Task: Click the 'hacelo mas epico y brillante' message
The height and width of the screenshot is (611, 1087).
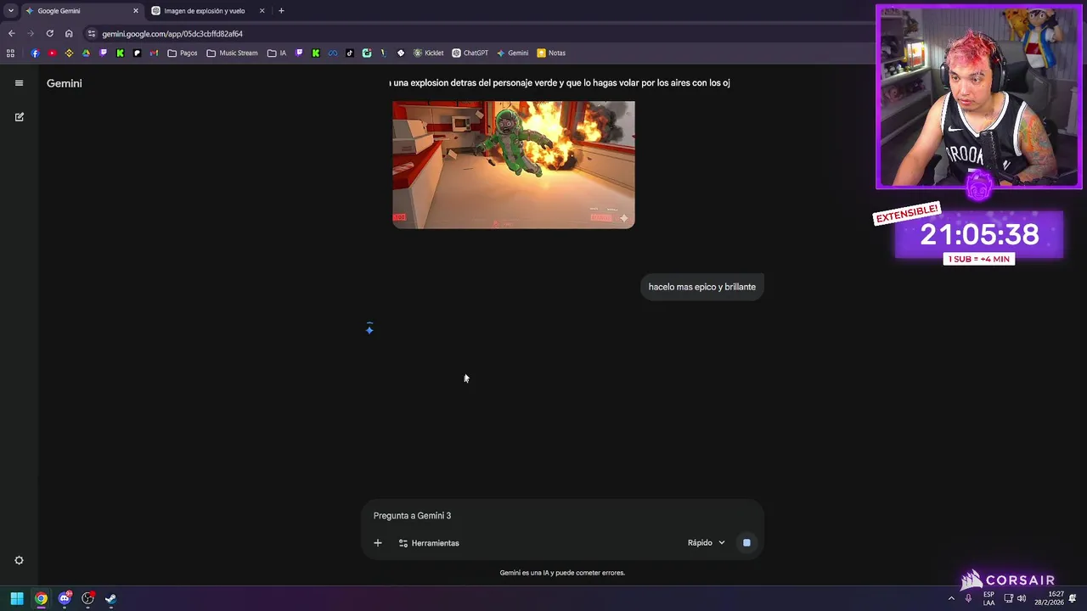Action: (701, 287)
